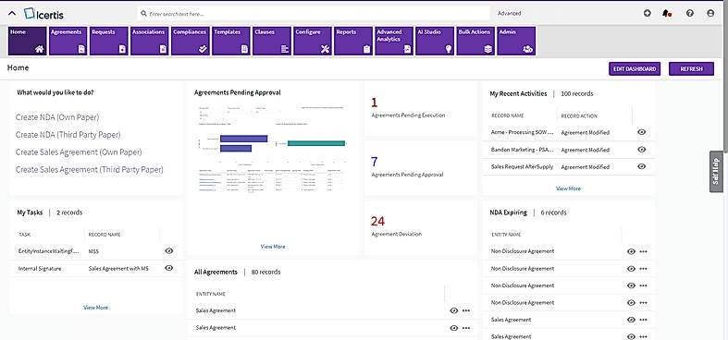
Task: Open the Reports tile
Action: pyautogui.click(x=353, y=41)
